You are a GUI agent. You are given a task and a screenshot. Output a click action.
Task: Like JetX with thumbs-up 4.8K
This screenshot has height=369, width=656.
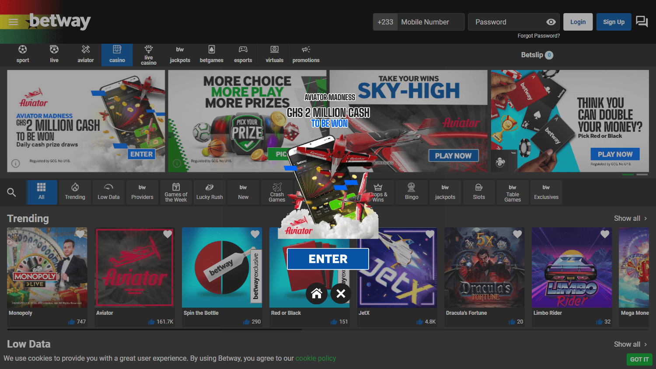click(x=420, y=322)
